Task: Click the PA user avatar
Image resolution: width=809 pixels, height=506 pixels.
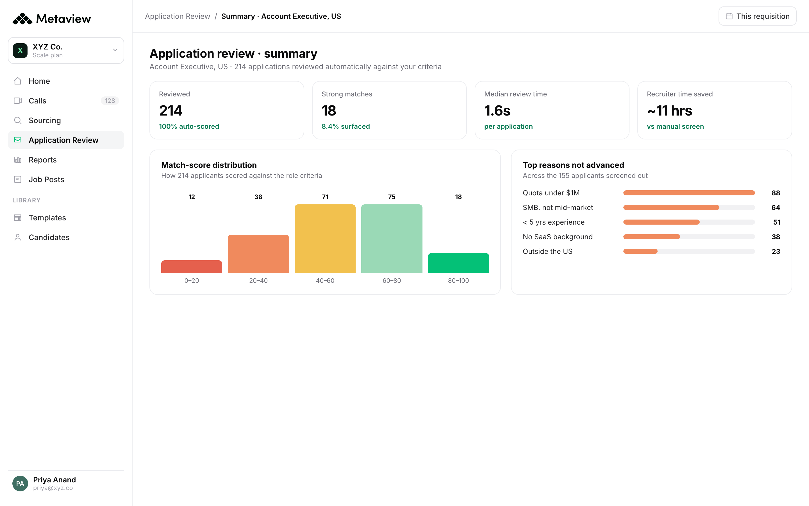Action: [20, 483]
